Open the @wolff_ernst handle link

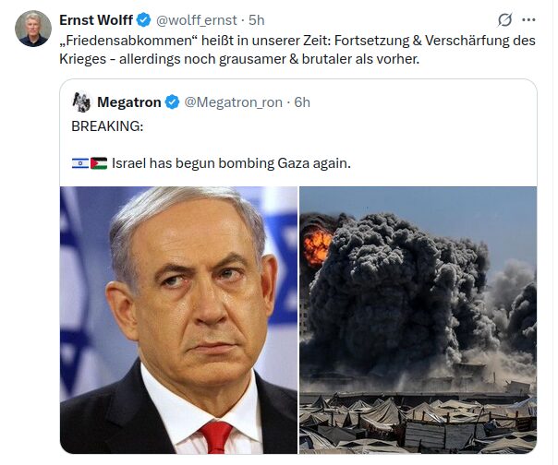click(197, 20)
